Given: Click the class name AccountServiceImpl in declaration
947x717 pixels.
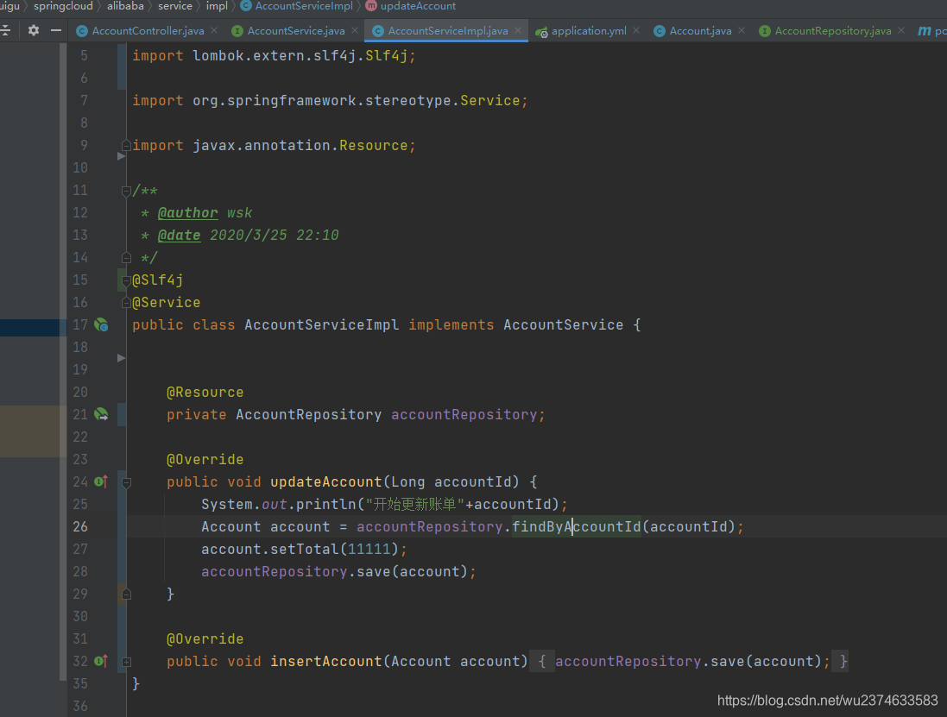Looking at the screenshot, I should click(322, 324).
